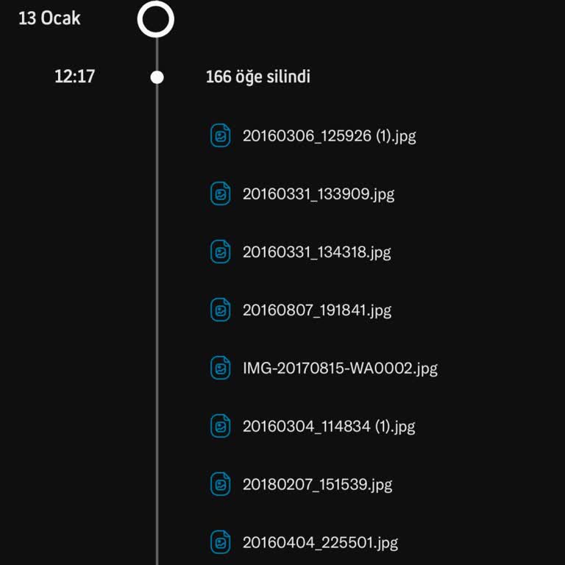The image size is (565, 565).
Task: Open 20160304_114834 (1).jpg entry
Action: point(329,427)
